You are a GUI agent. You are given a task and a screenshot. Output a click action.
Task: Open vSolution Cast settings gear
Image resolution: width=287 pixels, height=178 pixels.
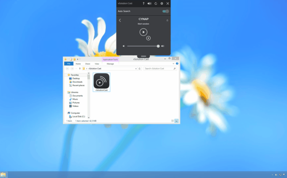pyautogui.click(x=162, y=3)
